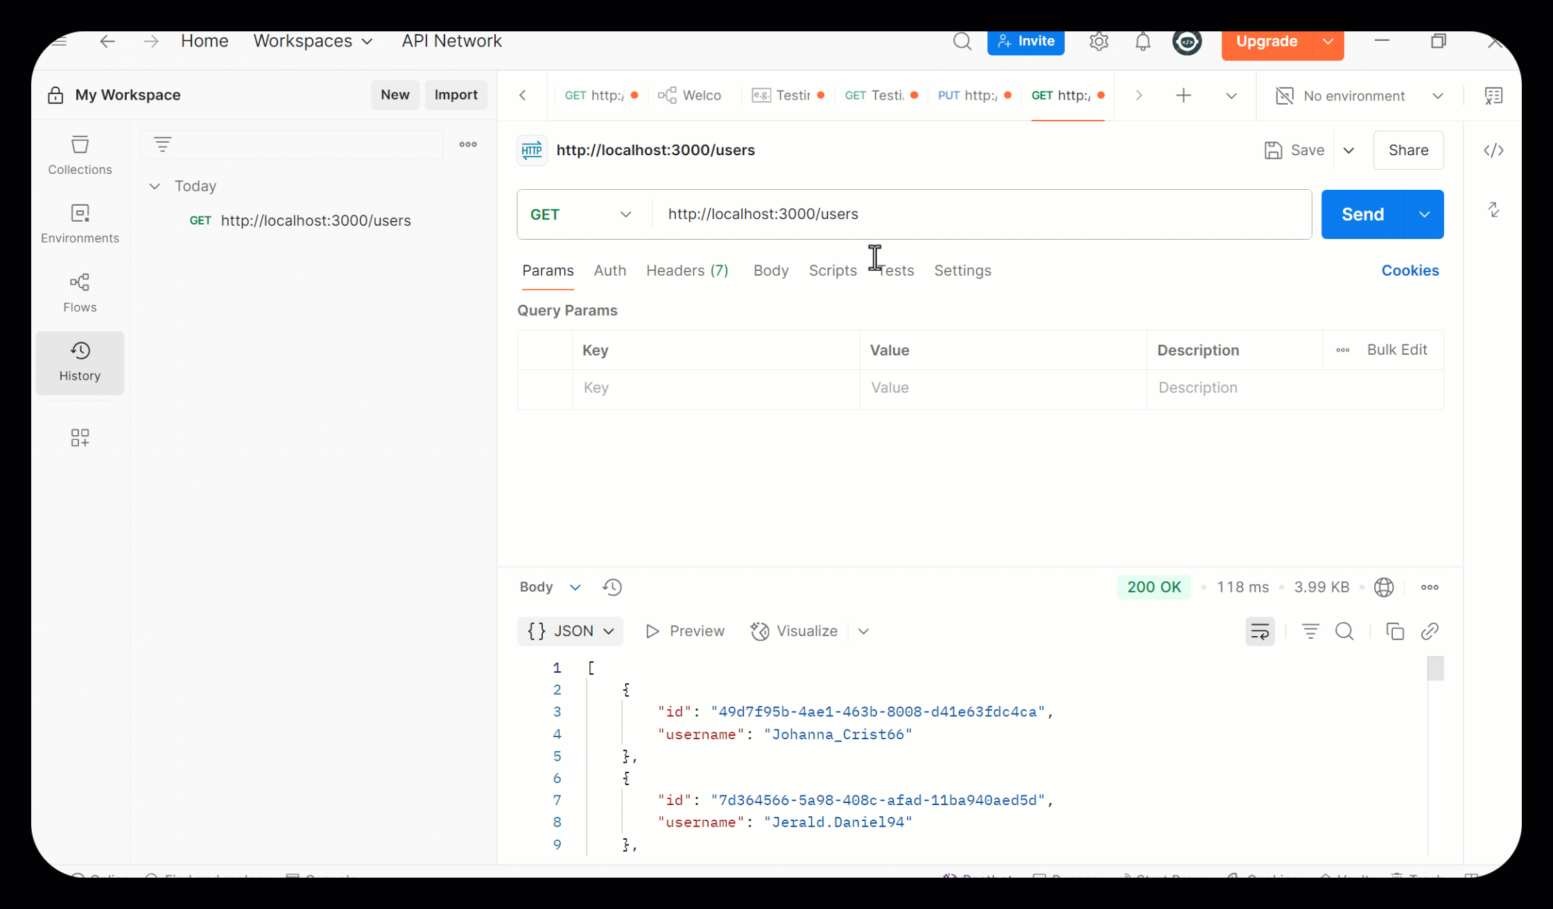Click the New button
The image size is (1553, 909).
tap(394, 95)
